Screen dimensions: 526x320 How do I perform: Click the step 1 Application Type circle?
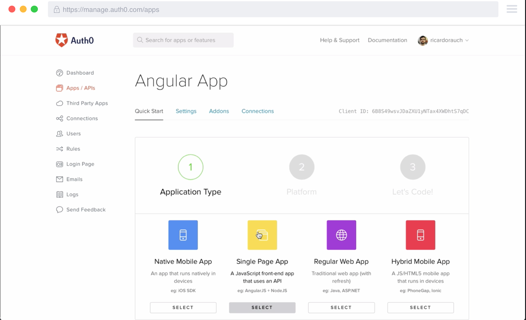[190, 167]
